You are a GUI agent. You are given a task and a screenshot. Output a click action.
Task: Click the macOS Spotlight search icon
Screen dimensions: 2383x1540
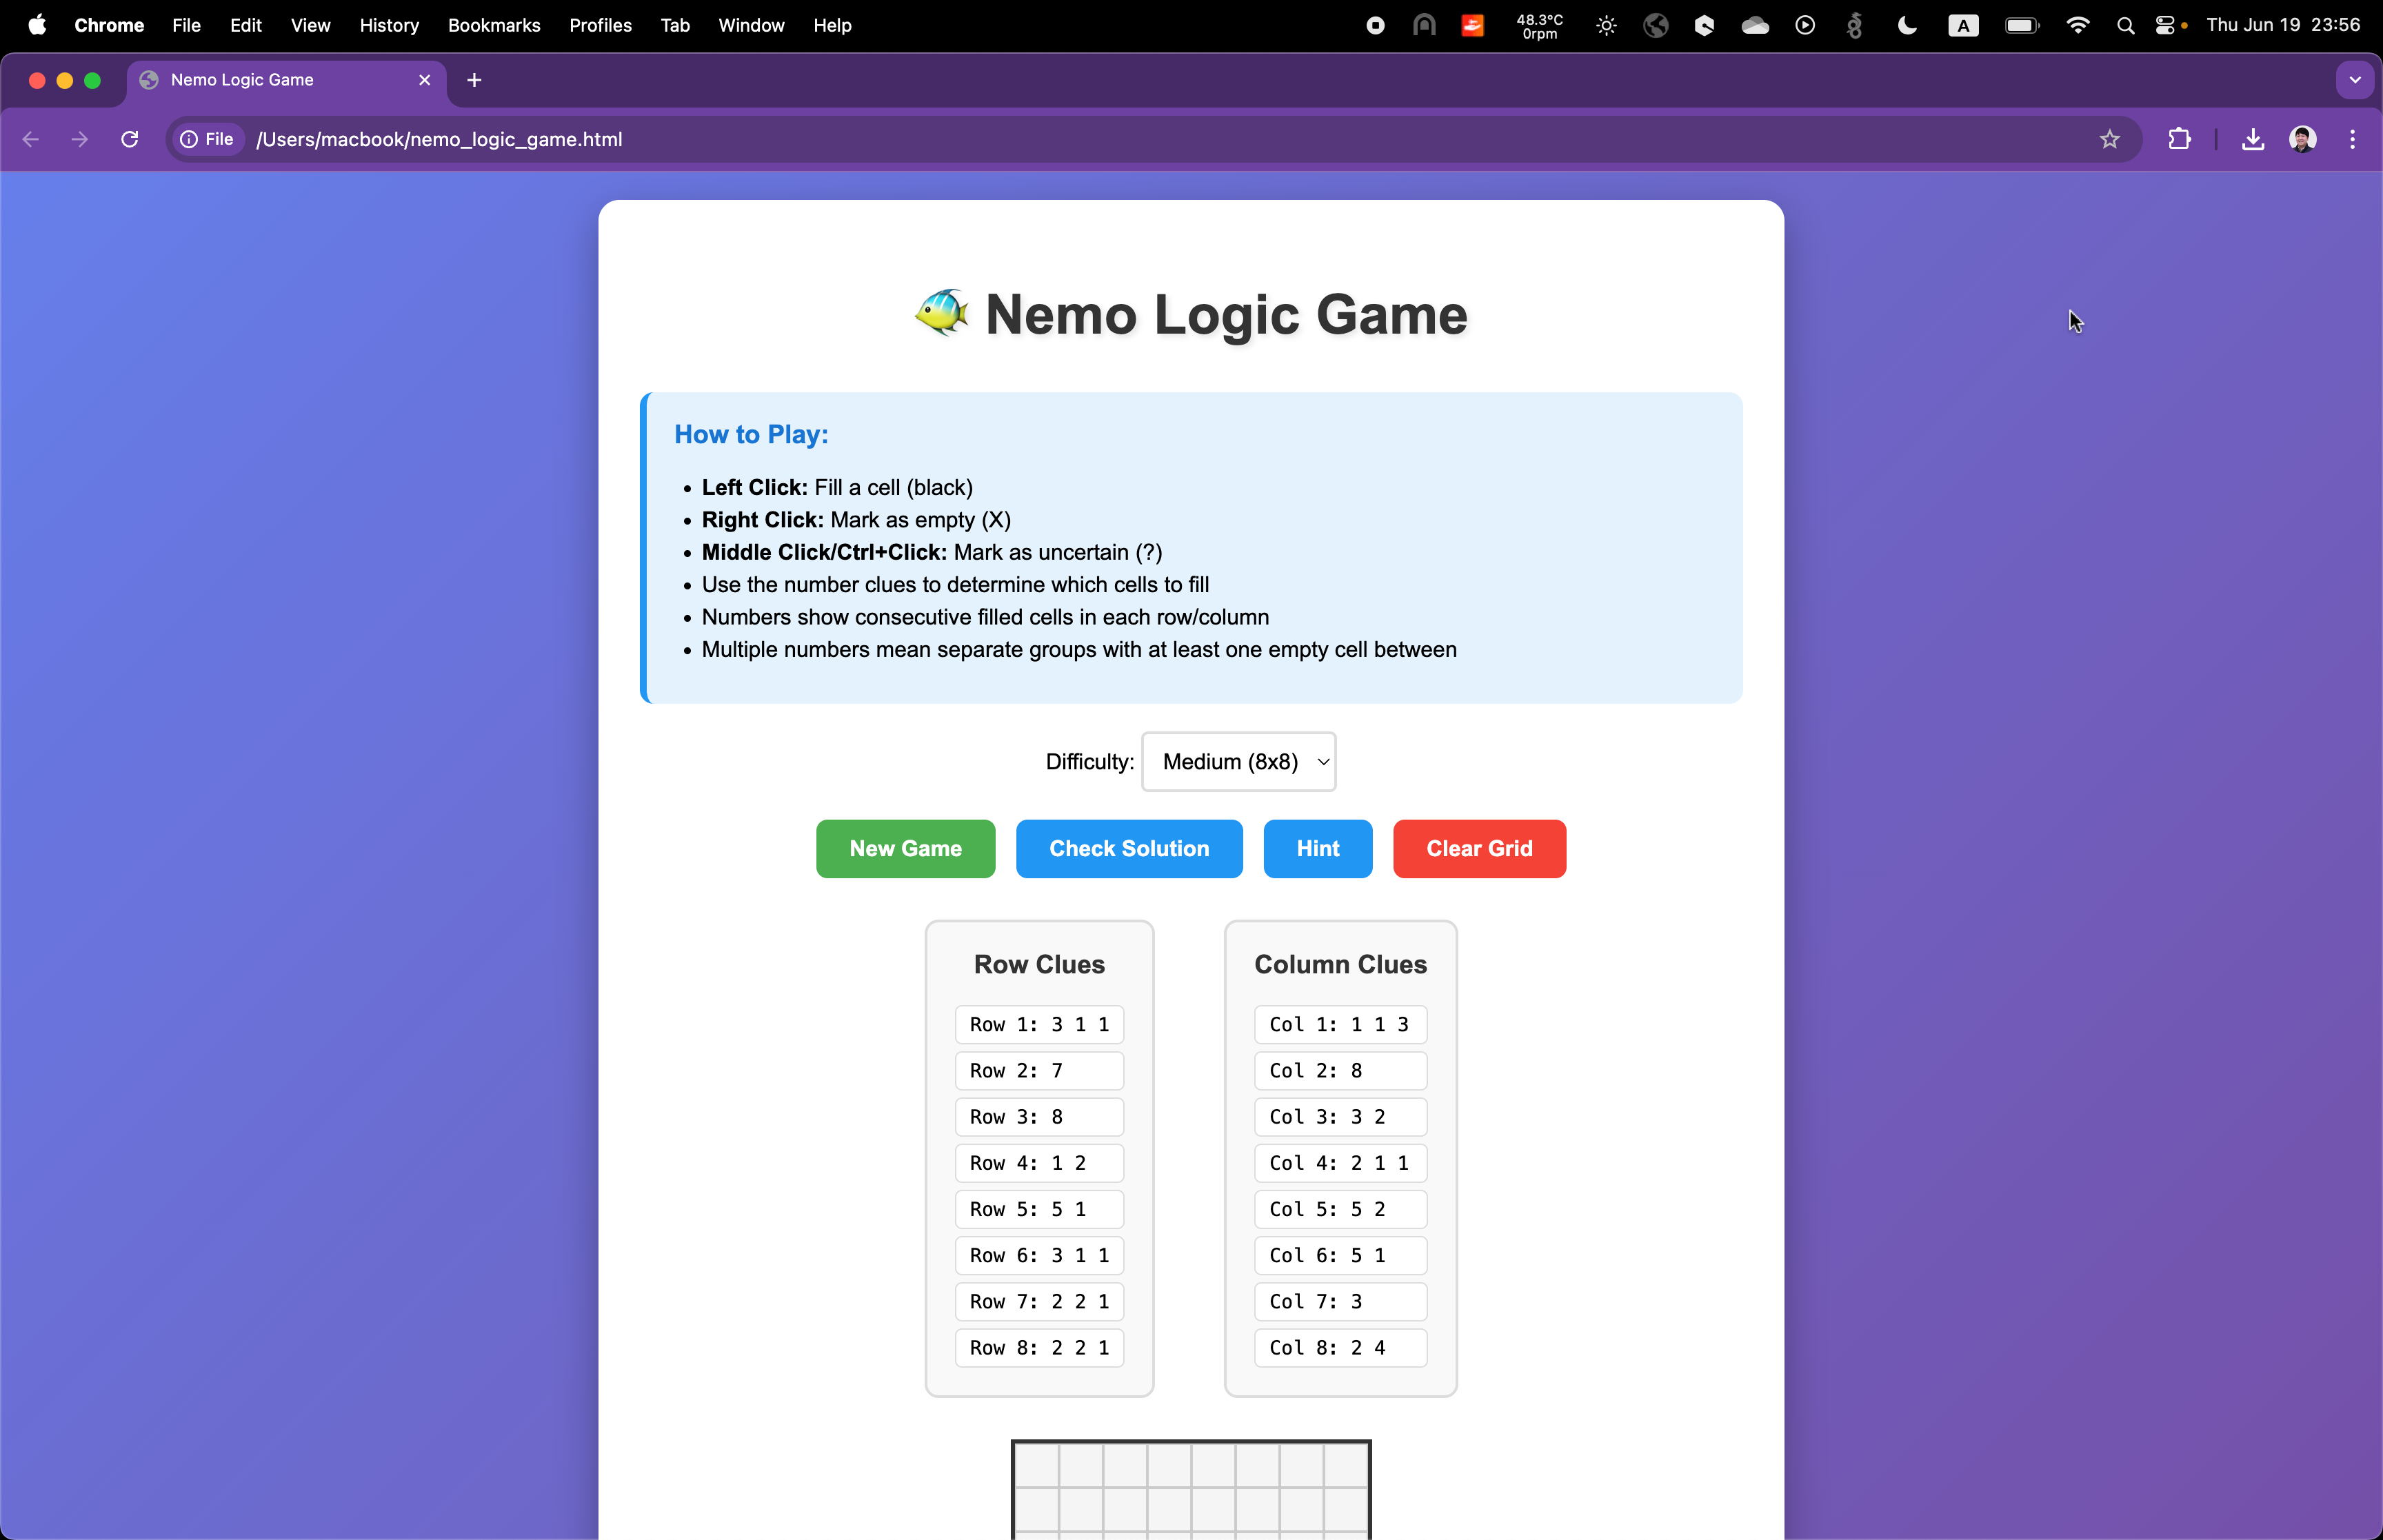tap(2126, 26)
